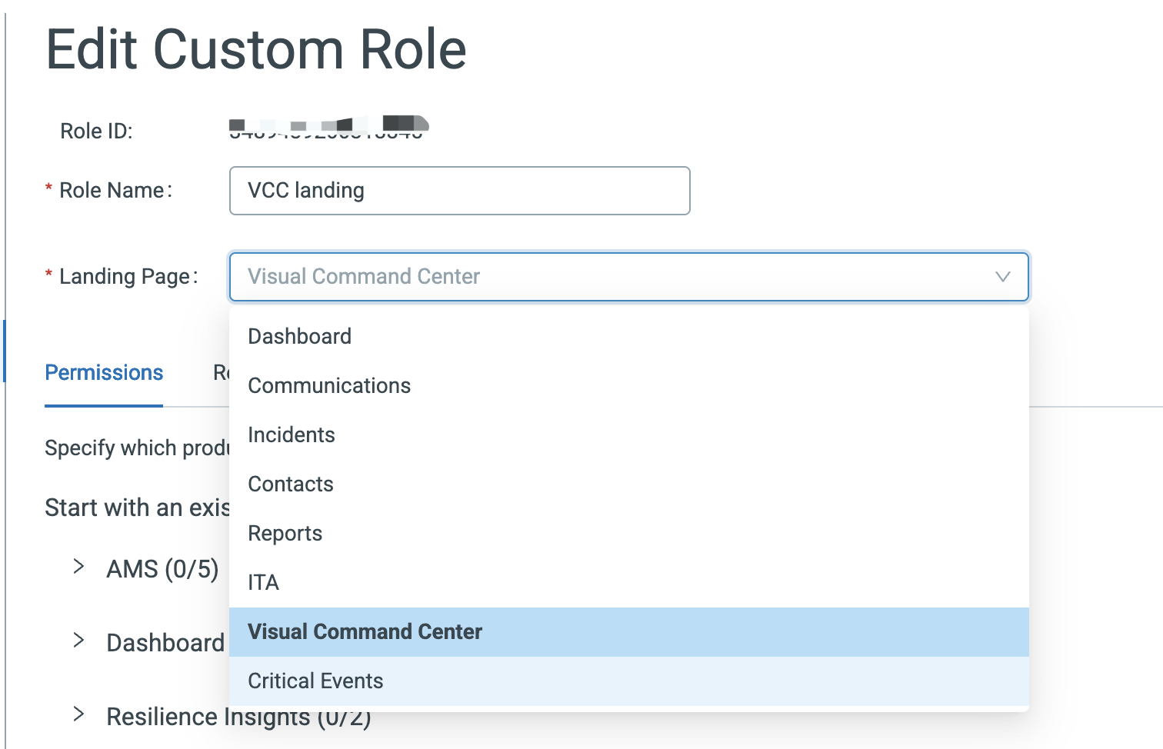The image size is (1163, 749).
Task: Click inside the Role Name field
Action: pyautogui.click(x=459, y=191)
